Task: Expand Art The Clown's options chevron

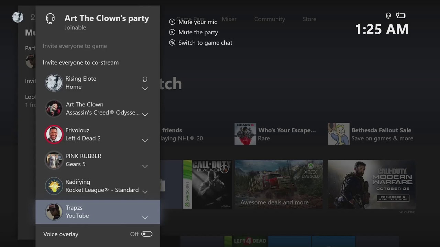Action: [x=145, y=115]
